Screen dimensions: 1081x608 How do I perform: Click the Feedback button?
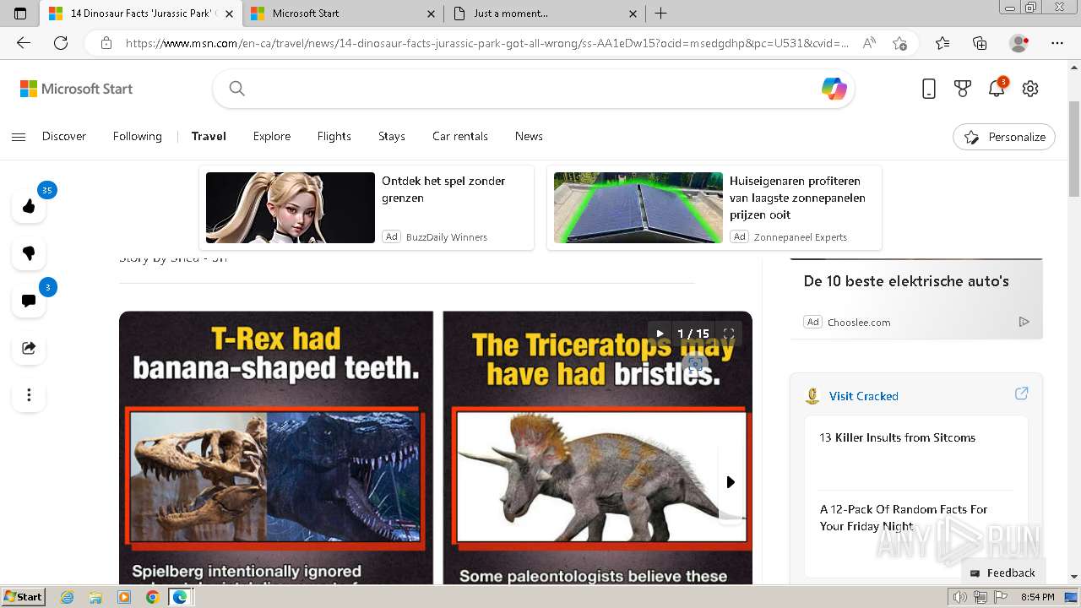click(1003, 573)
